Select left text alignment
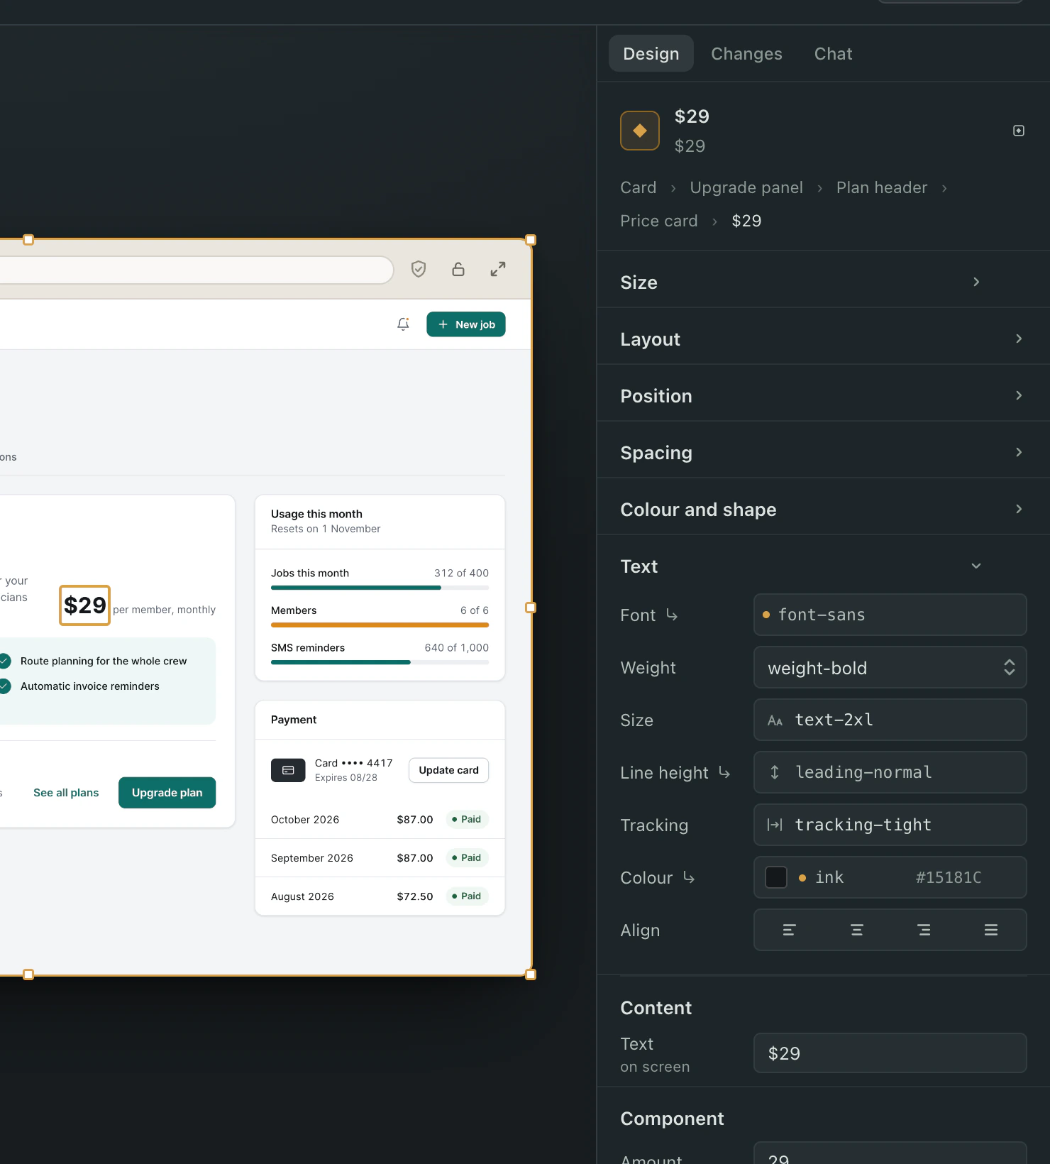The height and width of the screenshot is (1164, 1050). [x=789, y=930]
